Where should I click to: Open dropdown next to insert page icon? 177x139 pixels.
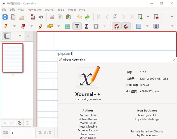[148, 17]
